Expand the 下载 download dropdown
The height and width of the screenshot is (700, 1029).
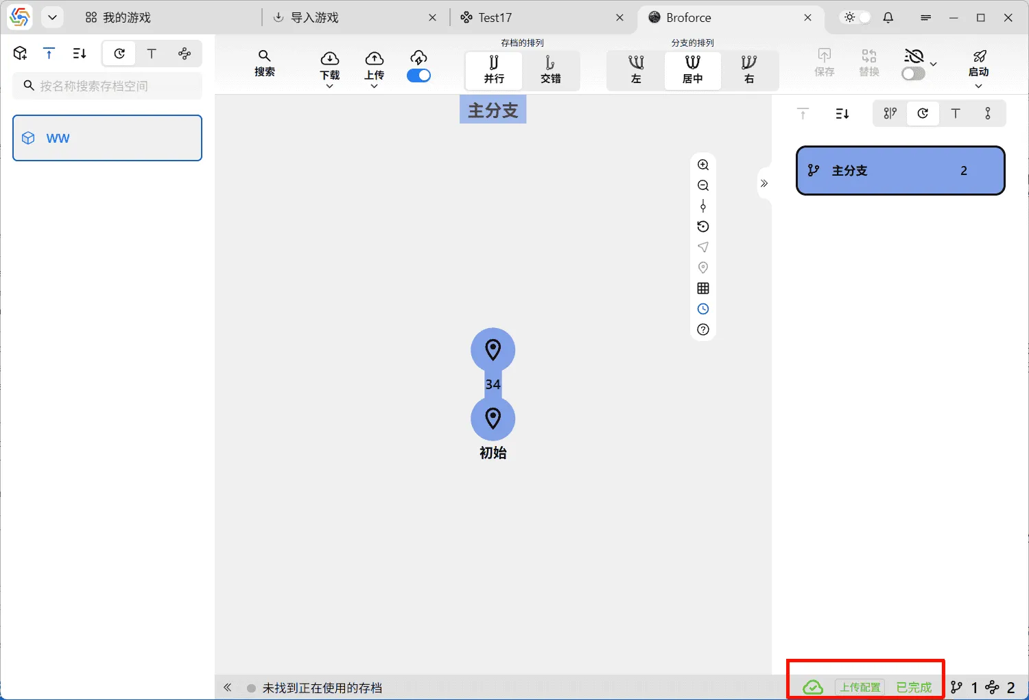(329, 86)
